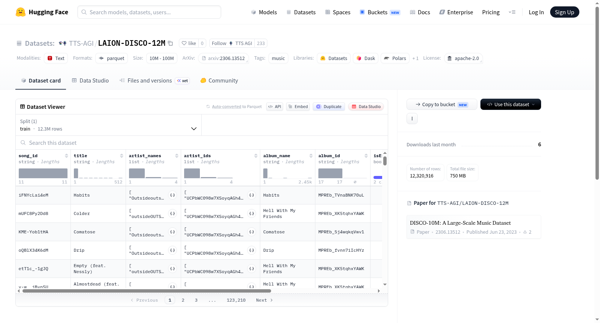Click the search magnifier in dataset search
The width and height of the screenshot is (600, 323).
pyautogui.click(x=23, y=143)
